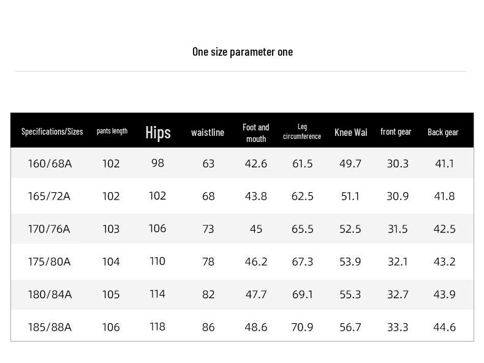Click the 'One size parameter one' title
The image size is (484, 363).
point(242,51)
